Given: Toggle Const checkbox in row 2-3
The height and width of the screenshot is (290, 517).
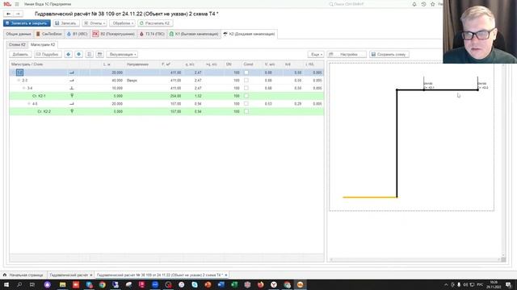Looking at the screenshot, I should point(246,81).
